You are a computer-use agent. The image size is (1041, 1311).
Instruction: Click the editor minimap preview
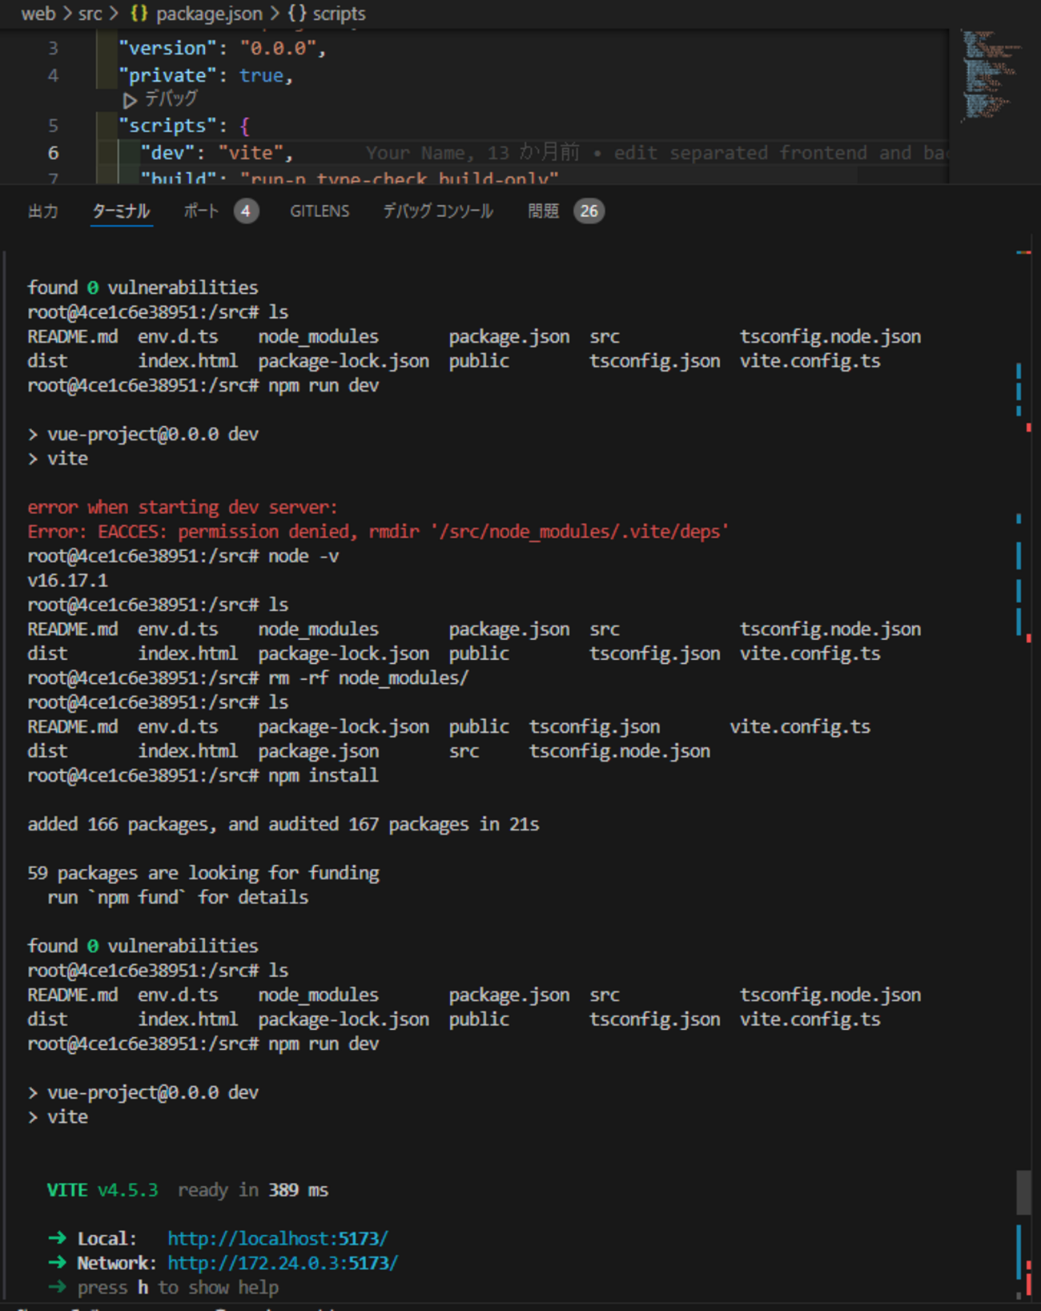pos(990,76)
